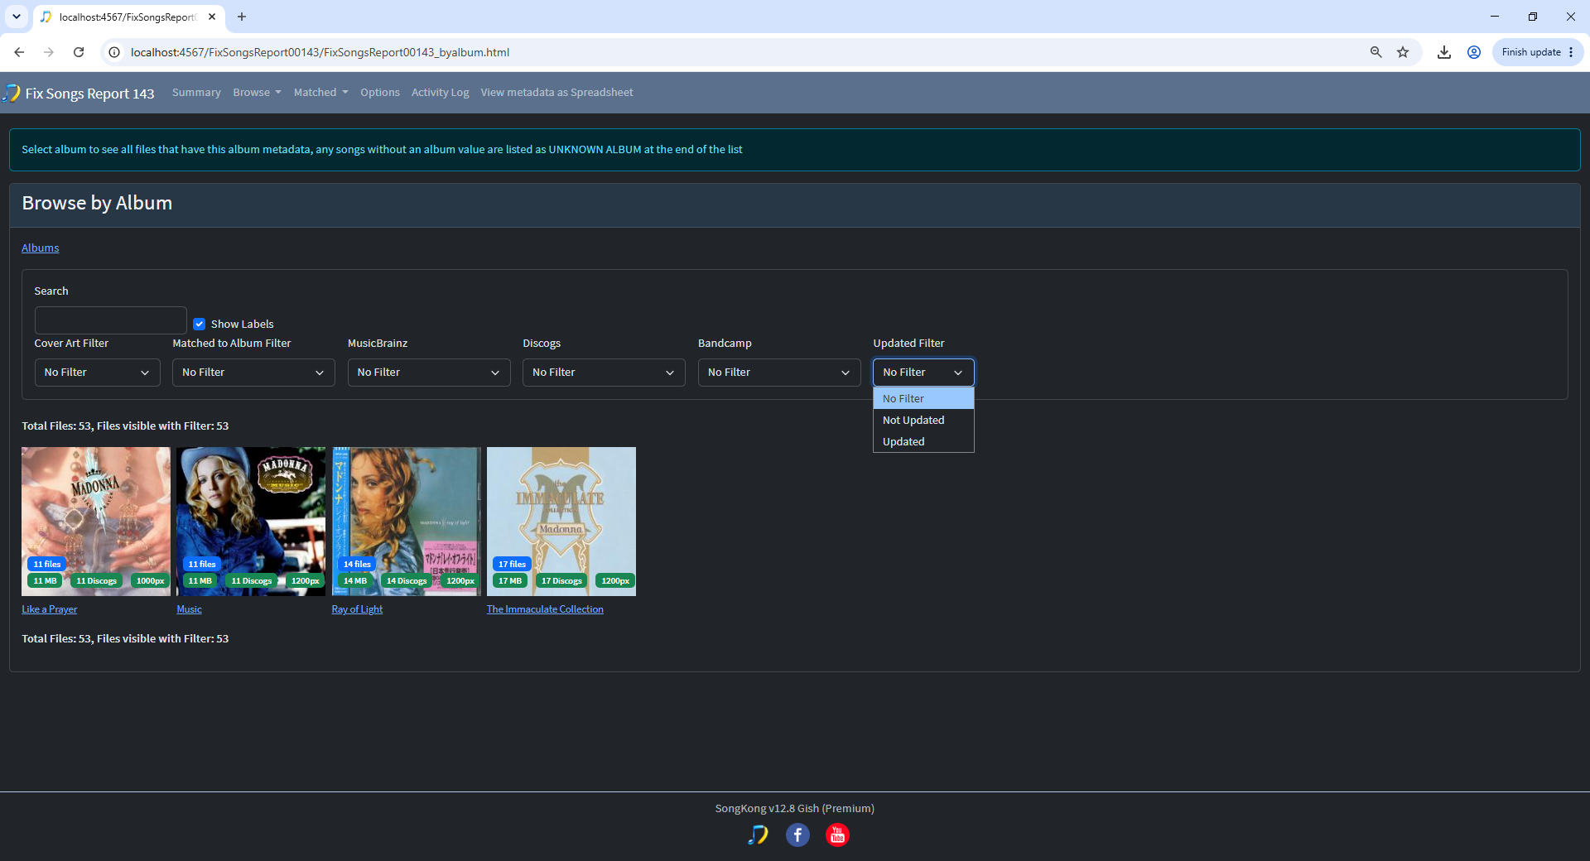Click the Albums breadcrumb link

41,248
